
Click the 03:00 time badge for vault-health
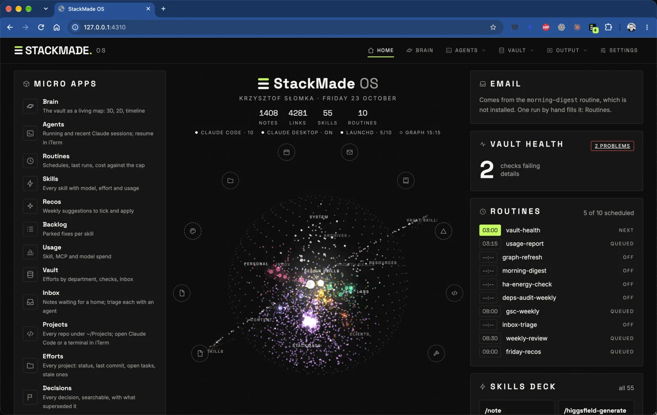(x=490, y=230)
